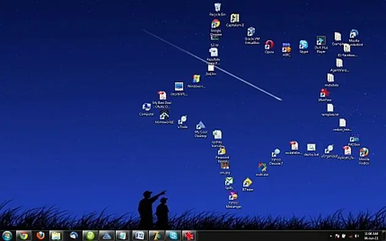Open Google Chrome from the taskbar

coord(24,236)
